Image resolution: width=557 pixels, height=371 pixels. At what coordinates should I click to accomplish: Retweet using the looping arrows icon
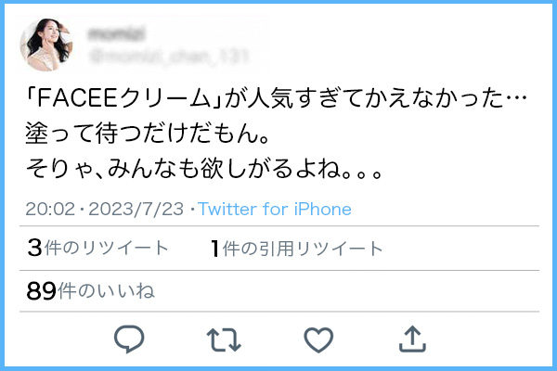click(224, 339)
